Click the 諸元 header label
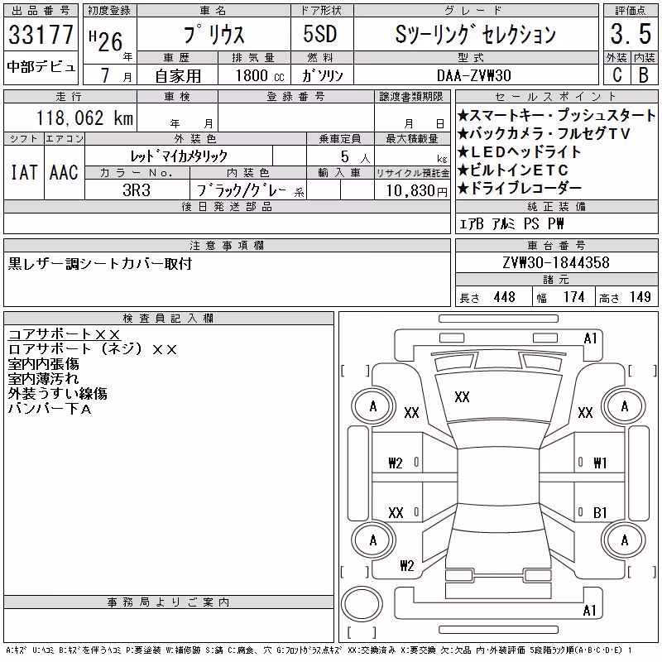662x662 pixels. [556, 280]
